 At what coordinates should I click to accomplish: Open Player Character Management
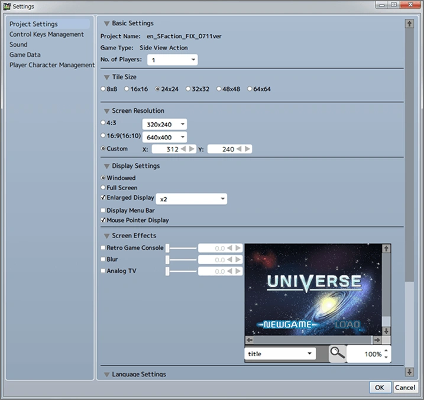tap(52, 65)
